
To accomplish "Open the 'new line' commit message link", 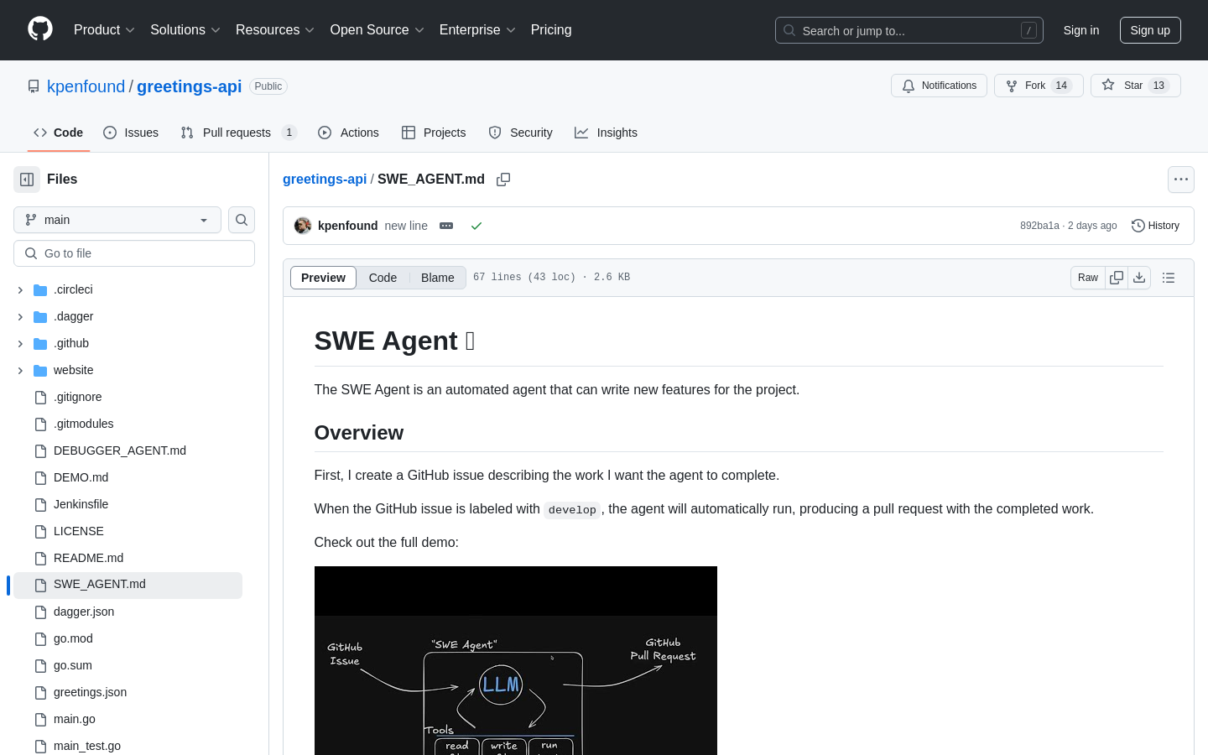I will point(406,226).
